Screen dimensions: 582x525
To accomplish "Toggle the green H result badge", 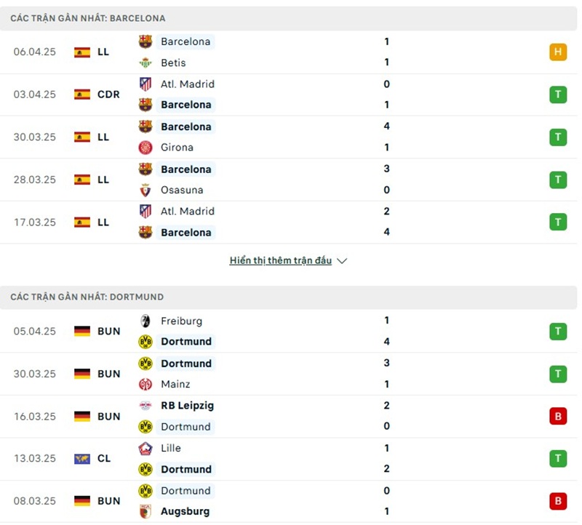I will pos(558,52).
